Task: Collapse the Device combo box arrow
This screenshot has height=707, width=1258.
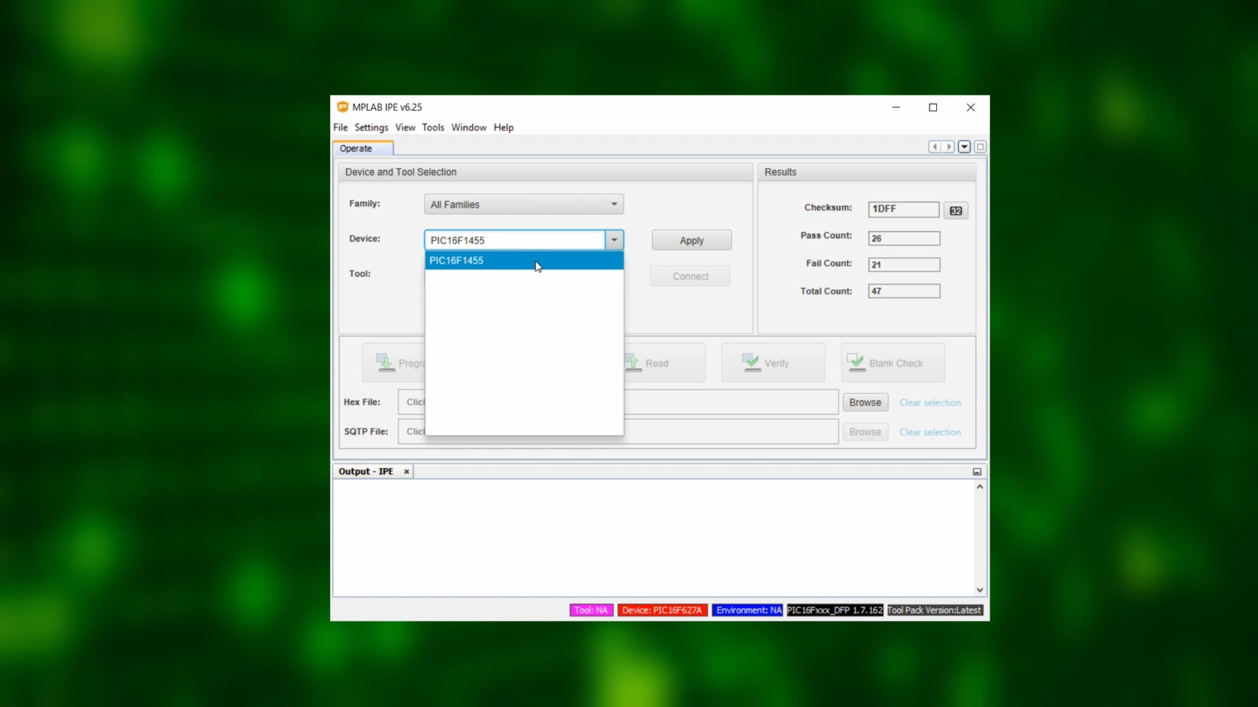Action: (x=614, y=240)
